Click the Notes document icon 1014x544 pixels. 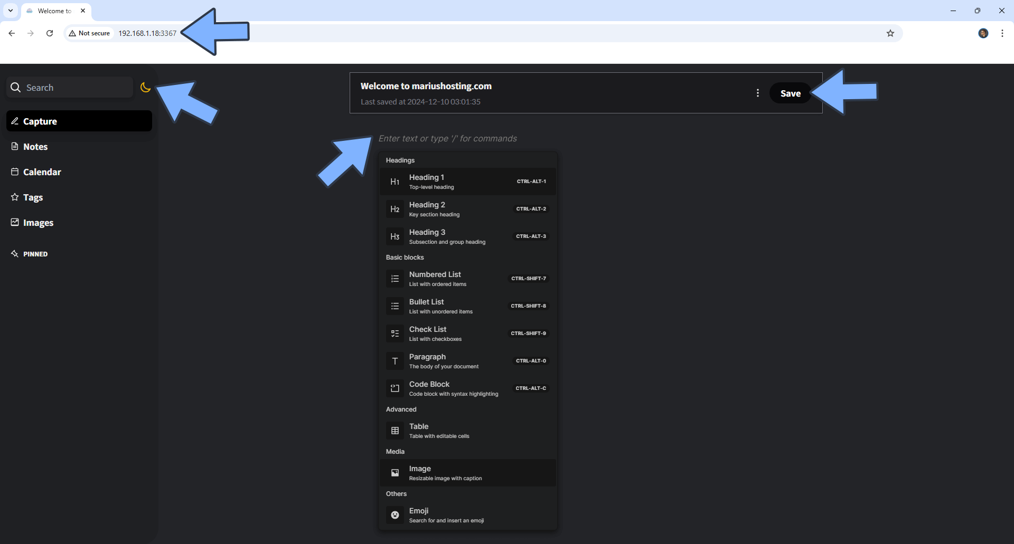point(15,146)
